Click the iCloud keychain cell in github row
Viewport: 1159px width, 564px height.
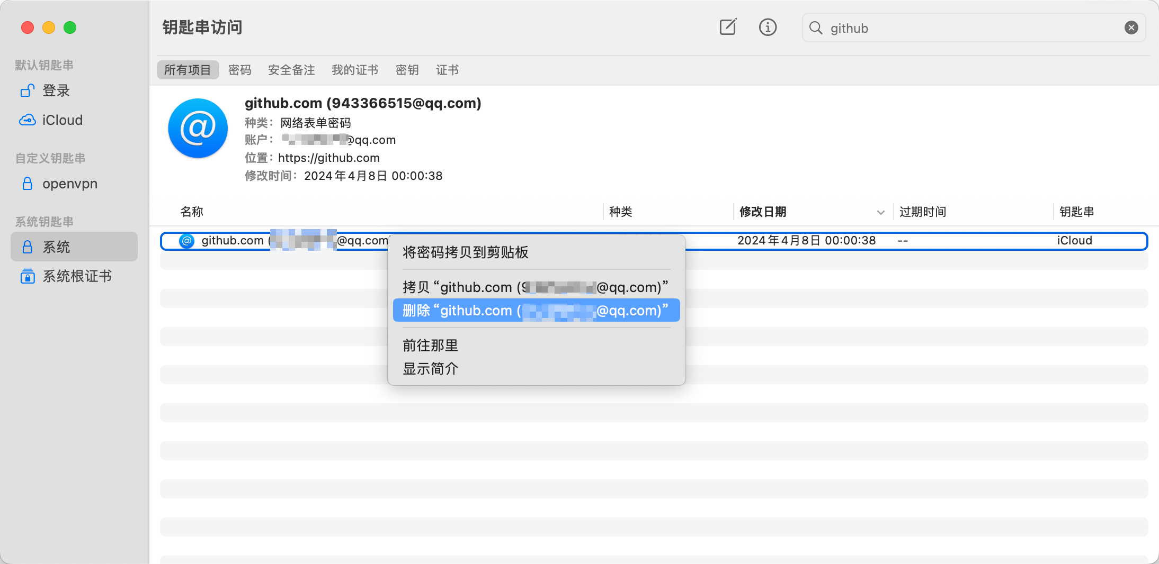coord(1075,241)
